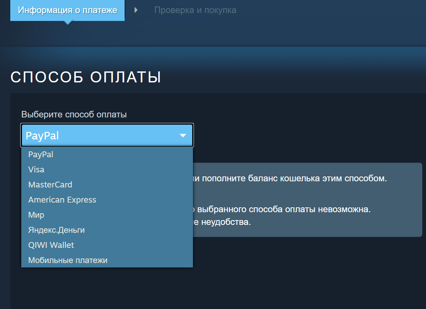Select Яндекс.Деньги payment option

click(x=56, y=230)
